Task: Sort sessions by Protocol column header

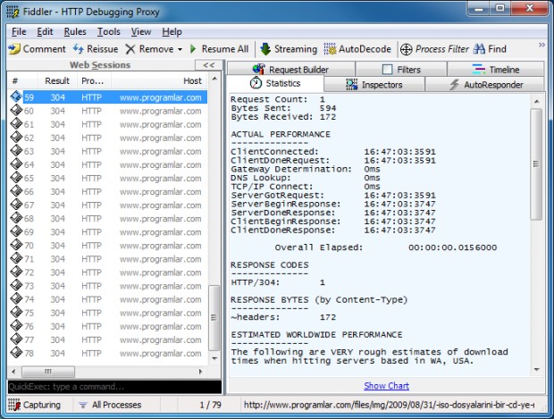Action: pos(95,81)
